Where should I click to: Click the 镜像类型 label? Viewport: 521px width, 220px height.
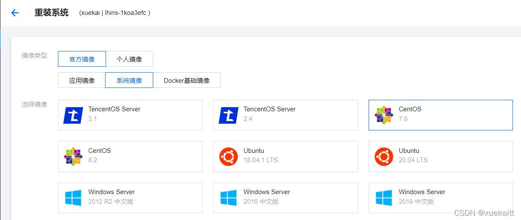pyautogui.click(x=34, y=56)
